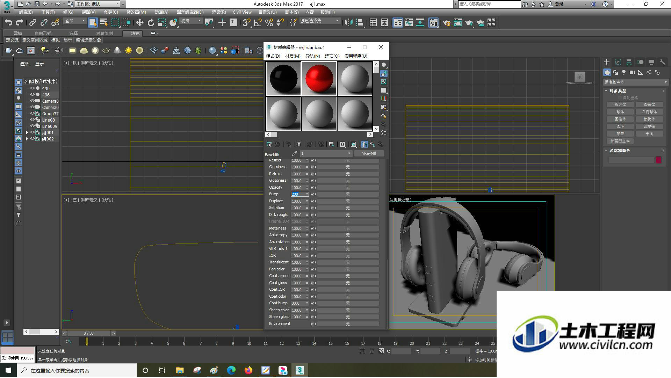Activate the Select and Move tool
The width and height of the screenshot is (671, 378).
click(x=139, y=23)
